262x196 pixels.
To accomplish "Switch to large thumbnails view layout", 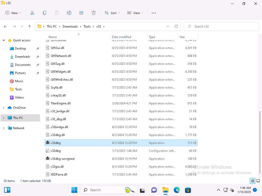I will [258, 181].
